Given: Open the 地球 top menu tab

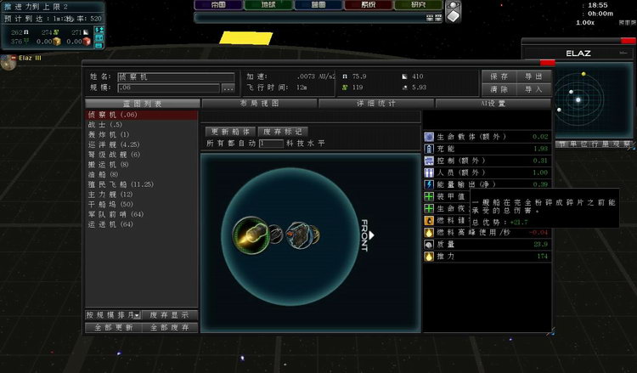Looking at the screenshot, I should 268,5.
